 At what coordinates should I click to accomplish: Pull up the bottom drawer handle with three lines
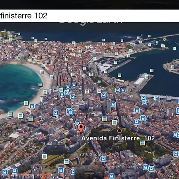click(89, 172)
